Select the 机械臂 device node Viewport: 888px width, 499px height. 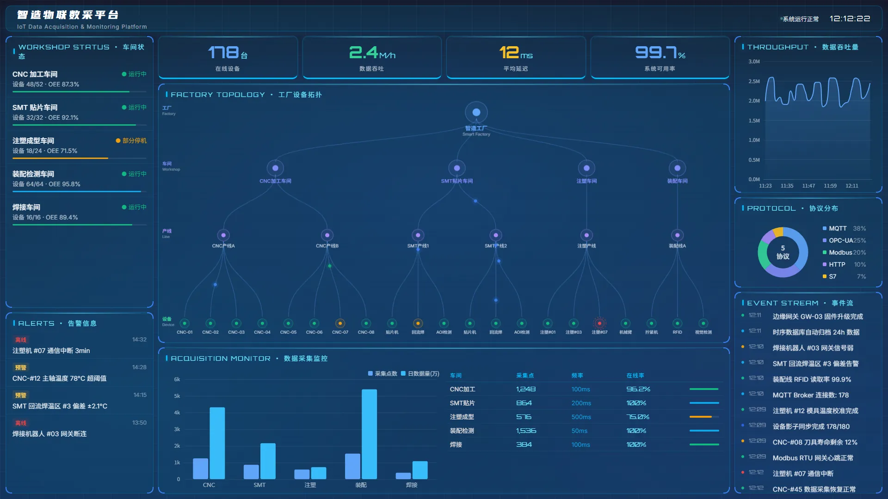(625, 323)
